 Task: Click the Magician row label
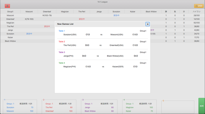click(x=10, y=23)
